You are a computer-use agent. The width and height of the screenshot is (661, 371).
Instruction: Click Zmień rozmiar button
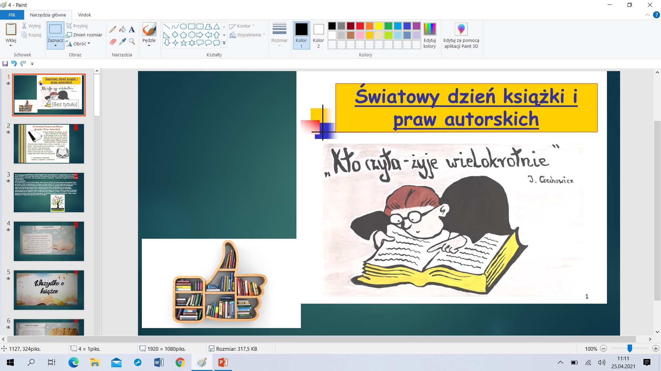tap(84, 35)
